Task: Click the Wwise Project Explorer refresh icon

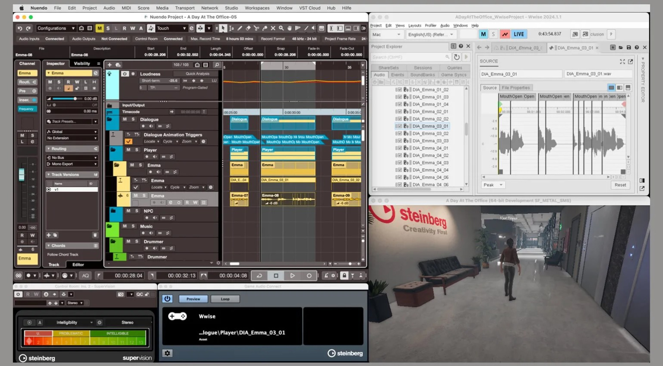Action: (457, 57)
